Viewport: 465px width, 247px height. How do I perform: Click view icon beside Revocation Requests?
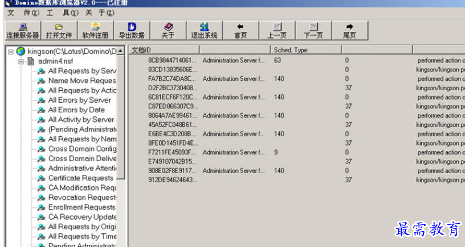tap(41, 198)
